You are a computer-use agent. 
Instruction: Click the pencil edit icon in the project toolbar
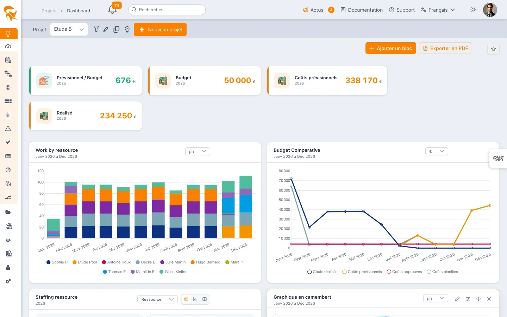coord(106,30)
